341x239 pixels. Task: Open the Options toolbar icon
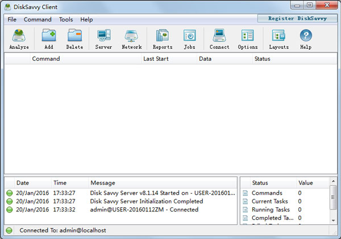247,35
